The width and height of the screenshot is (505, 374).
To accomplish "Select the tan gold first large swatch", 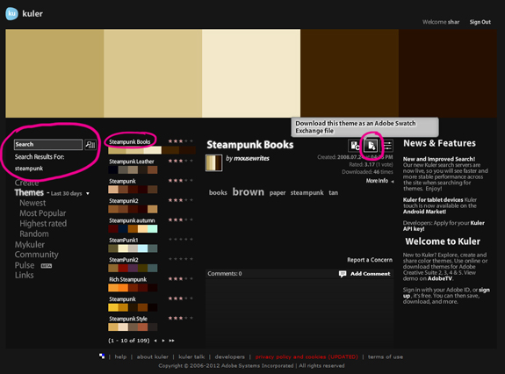I will pyautogui.click(x=54, y=74).
